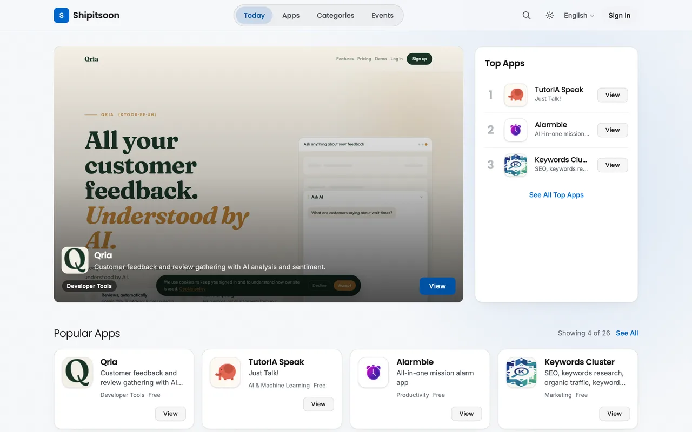Click Keywords Cluster icon in Top Apps

pyautogui.click(x=516, y=165)
